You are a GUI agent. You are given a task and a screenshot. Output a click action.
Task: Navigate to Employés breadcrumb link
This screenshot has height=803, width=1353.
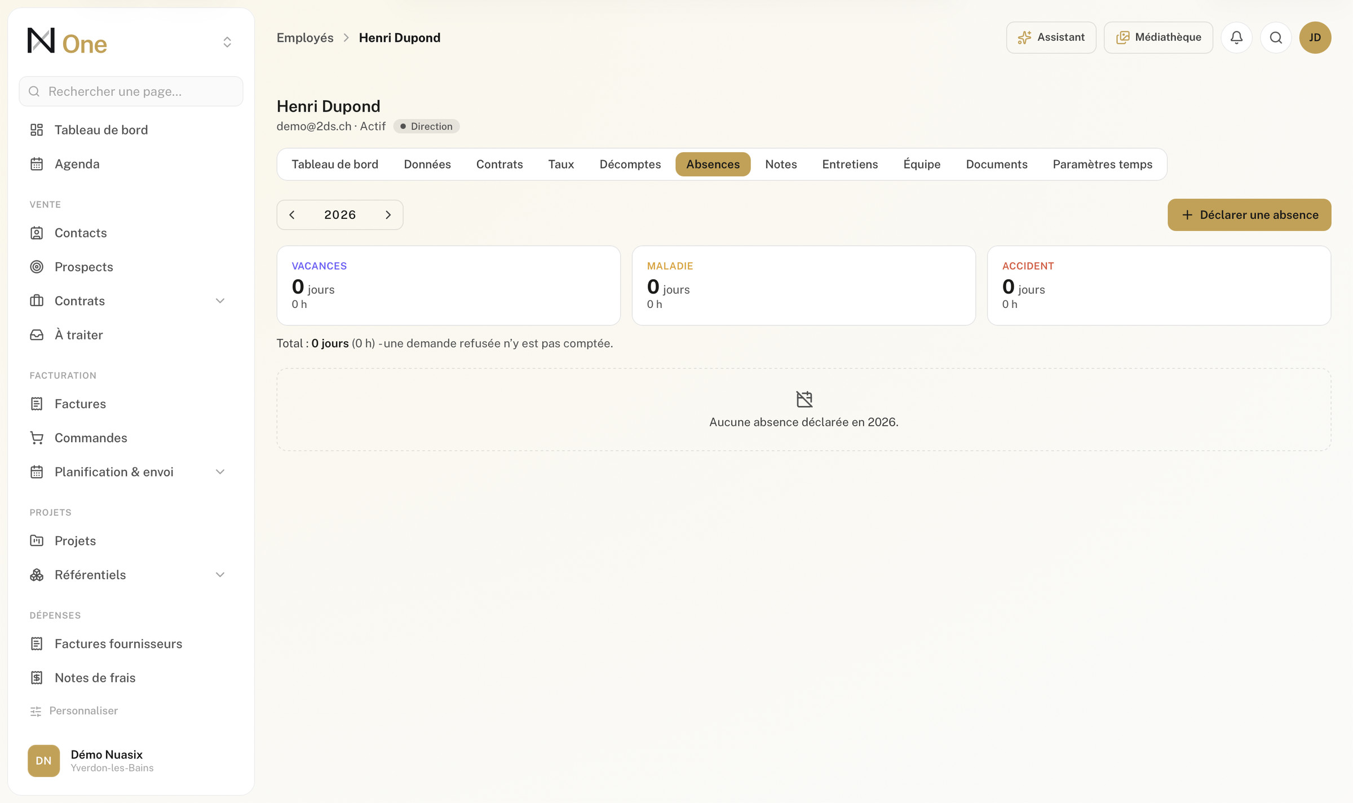tap(305, 38)
